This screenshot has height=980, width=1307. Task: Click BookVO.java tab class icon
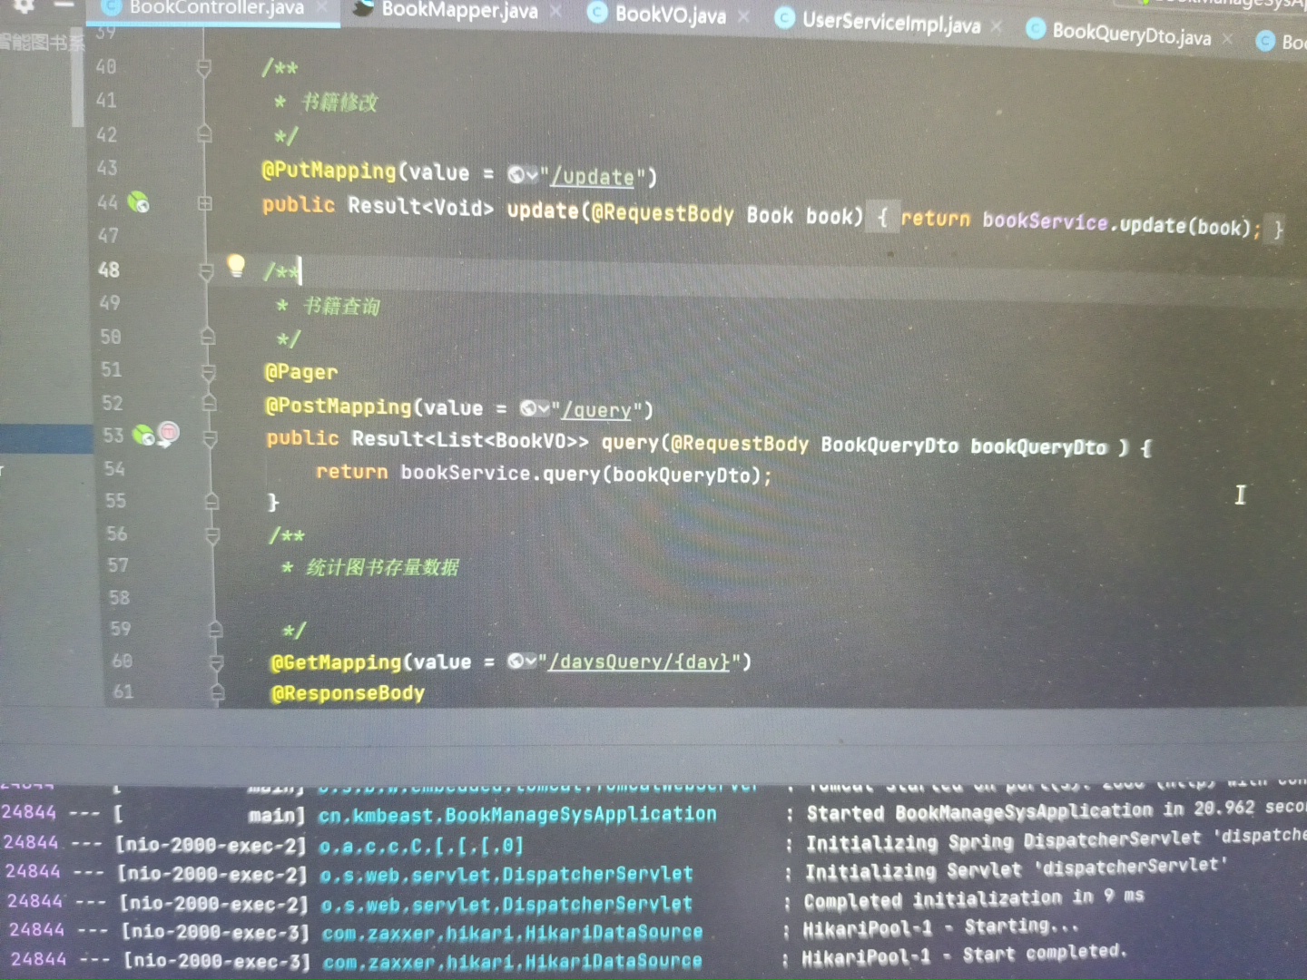597,12
